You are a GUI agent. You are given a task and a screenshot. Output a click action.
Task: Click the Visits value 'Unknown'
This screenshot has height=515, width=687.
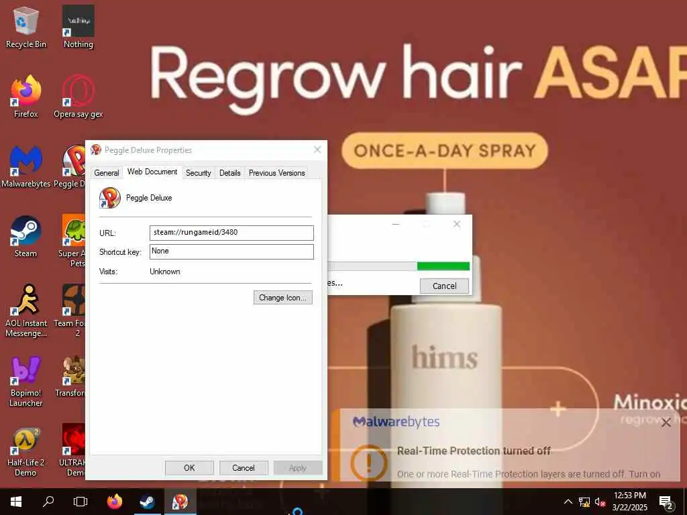click(165, 272)
